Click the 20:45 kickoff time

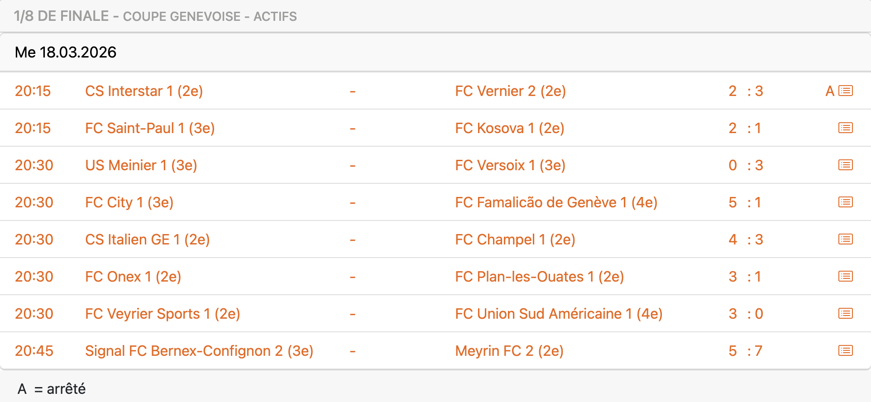tap(34, 351)
